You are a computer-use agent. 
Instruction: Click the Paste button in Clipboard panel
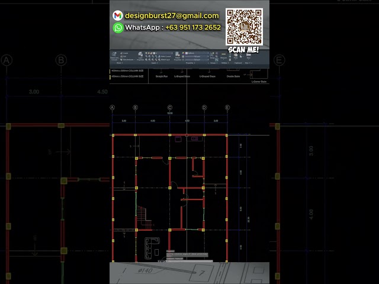236,56
